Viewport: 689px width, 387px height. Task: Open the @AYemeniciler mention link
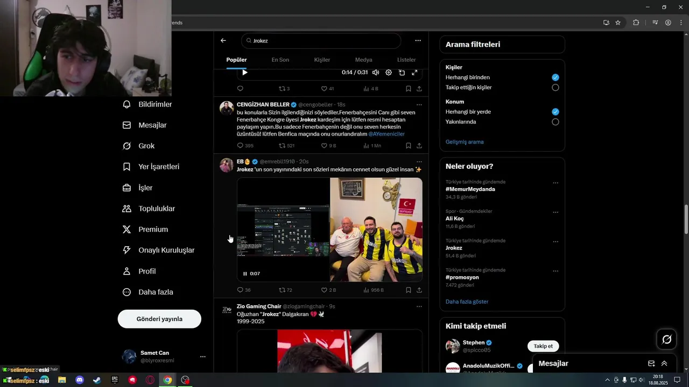(x=386, y=134)
